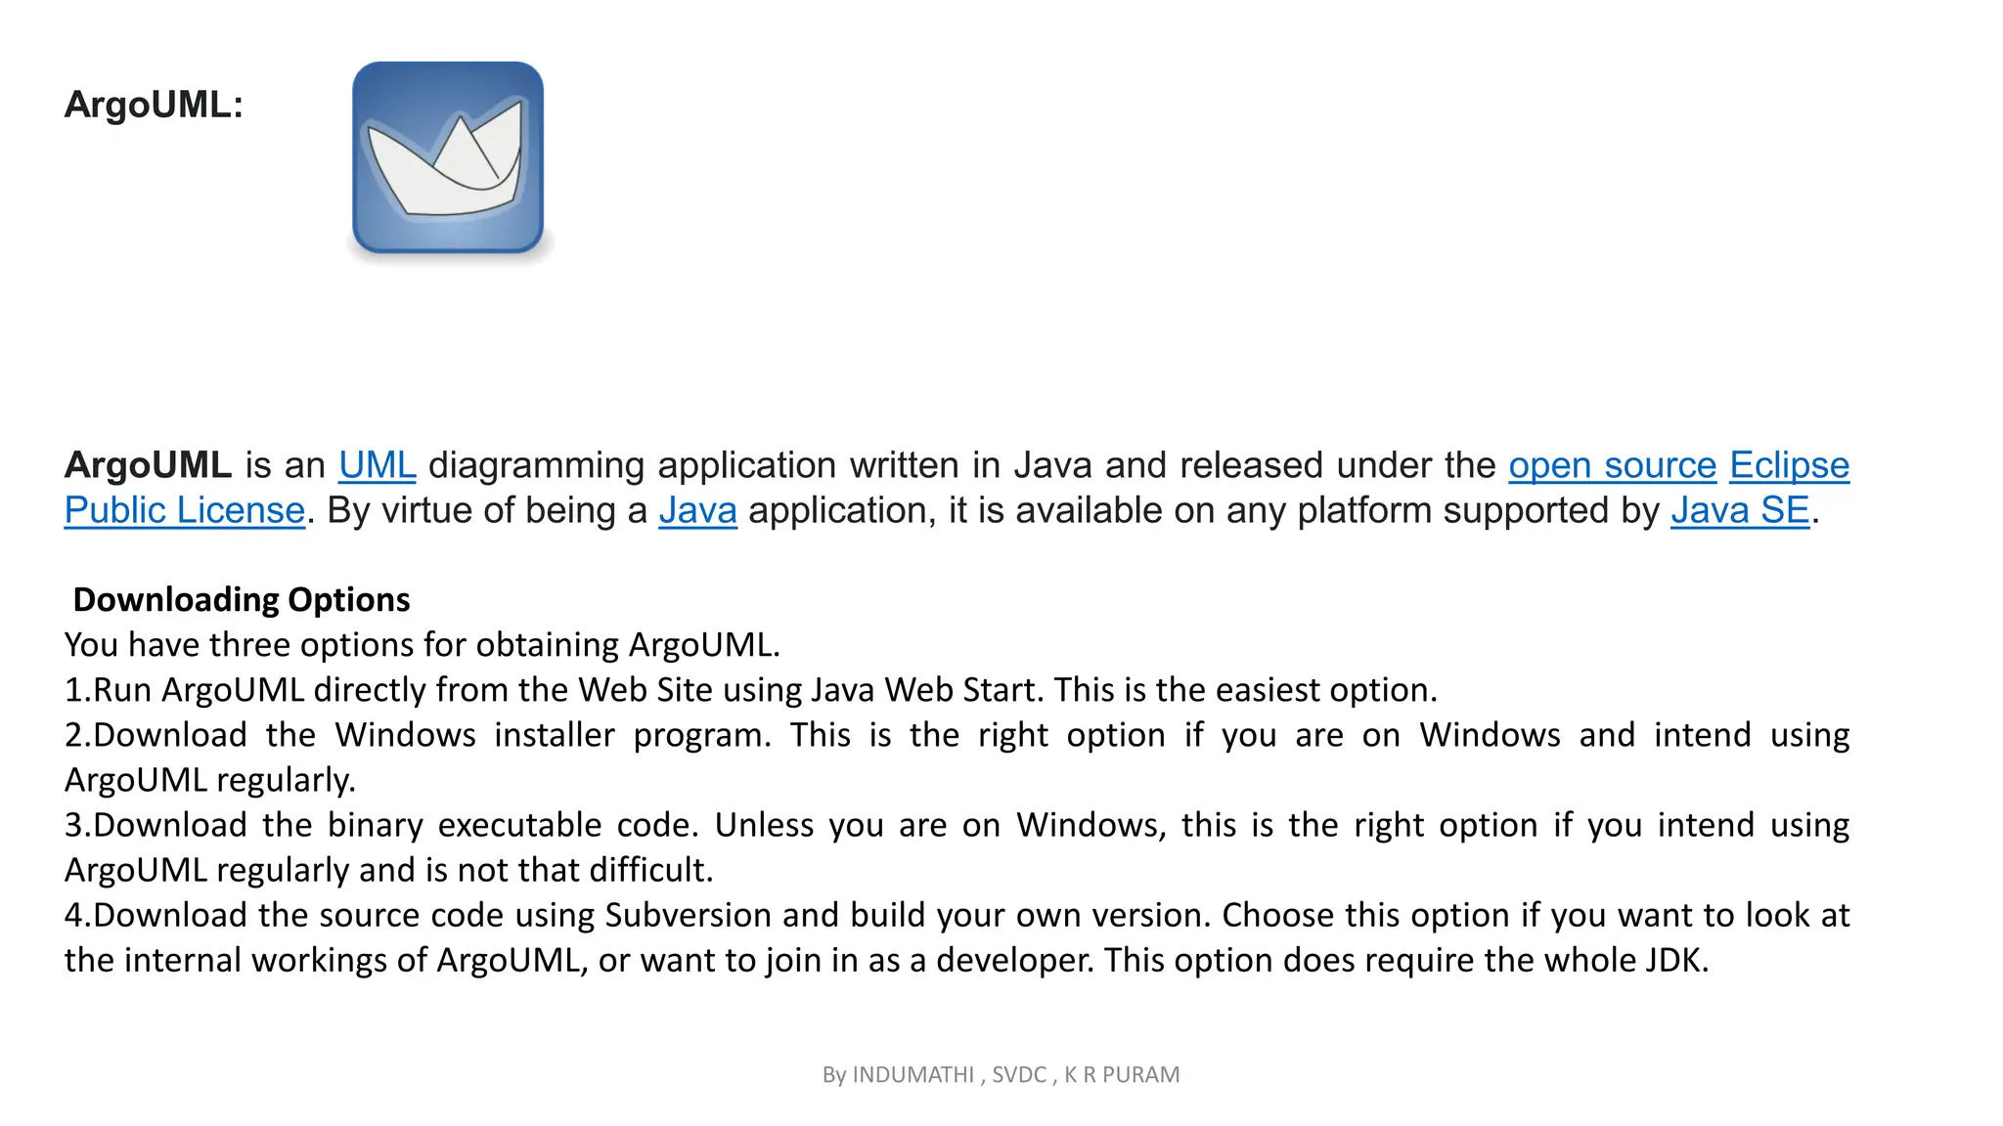The height and width of the screenshot is (1126, 2003).
Task: Click list item 3 about binary executable code
Action: click(x=957, y=825)
